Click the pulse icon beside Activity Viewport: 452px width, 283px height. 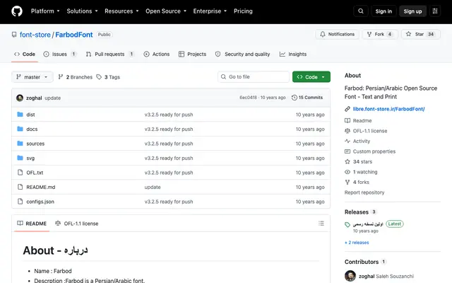(x=347, y=141)
